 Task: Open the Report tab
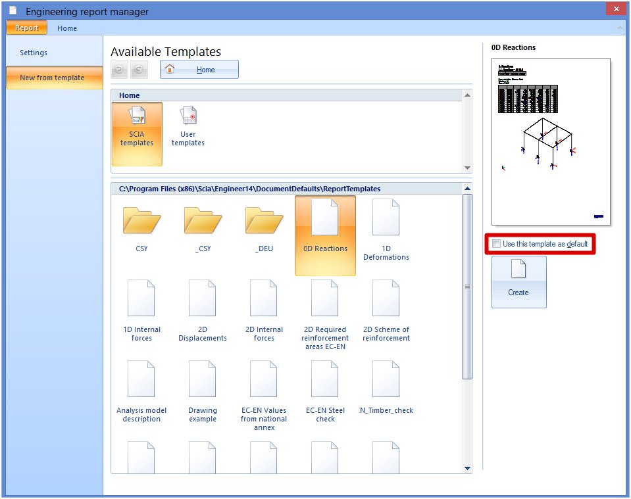26,28
